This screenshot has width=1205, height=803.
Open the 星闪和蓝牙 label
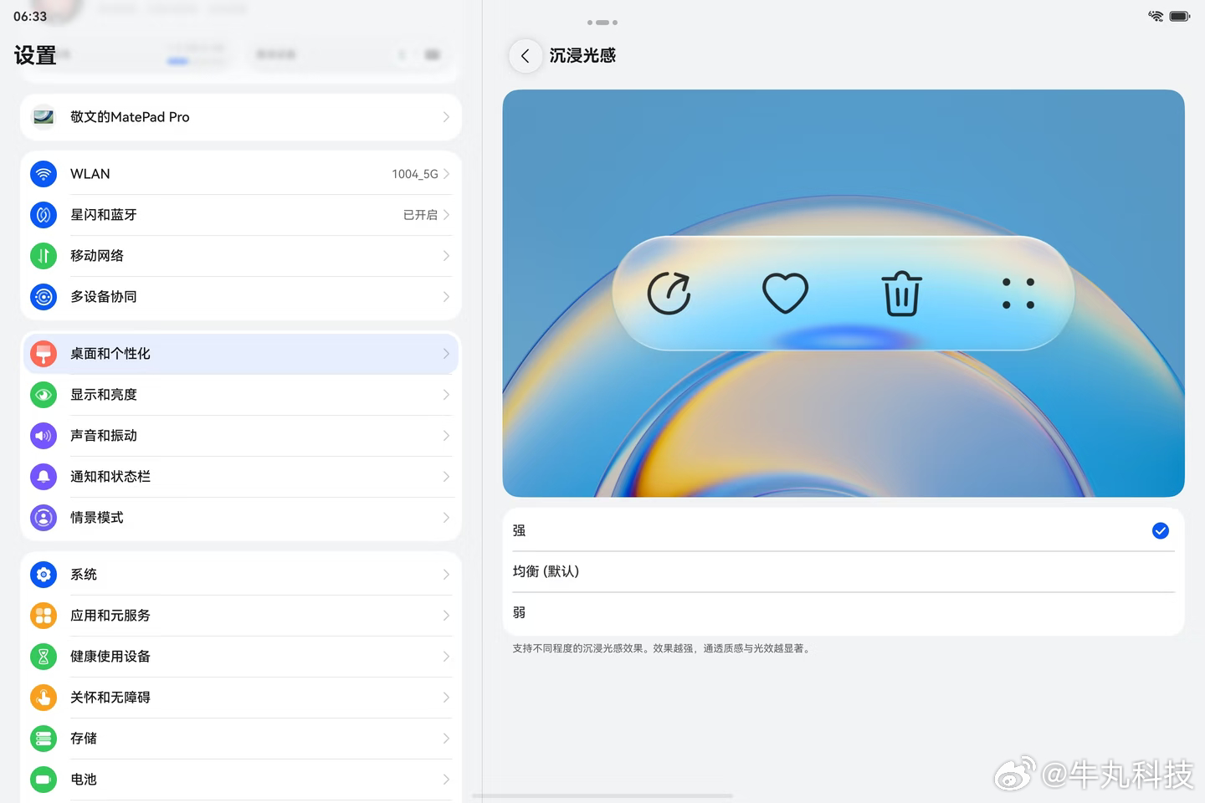104,215
